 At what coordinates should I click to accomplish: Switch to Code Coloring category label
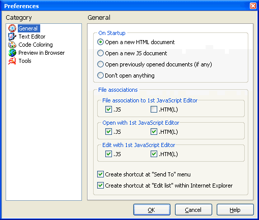click(x=36, y=45)
